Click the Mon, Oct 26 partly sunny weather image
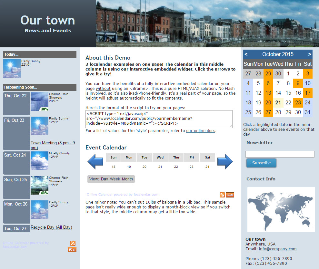The height and width of the screenshot is (269, 319). click(39, 210)
